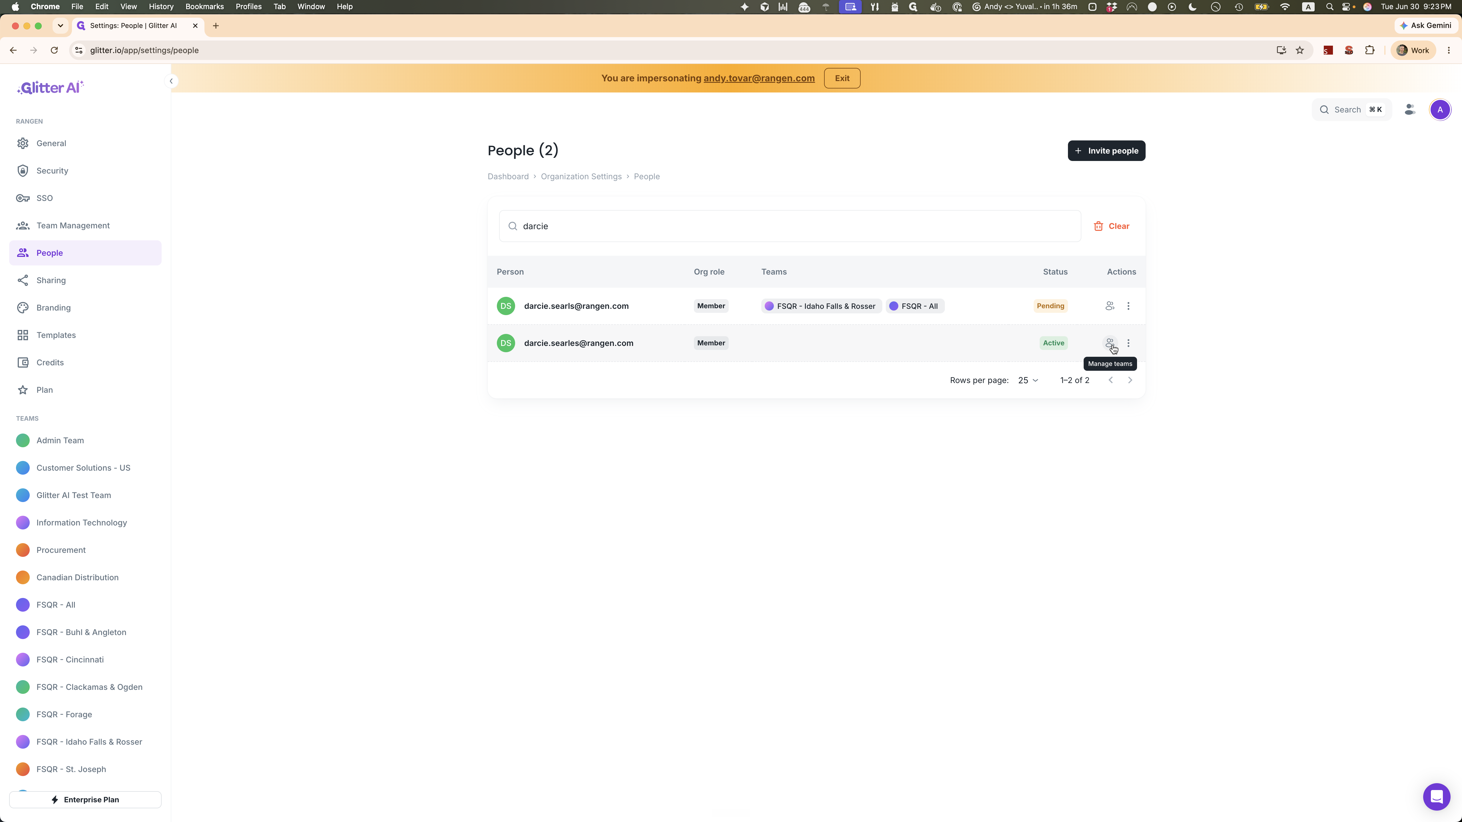Go to previous page of results
1462x822 pixels.
pos(1111,380)
